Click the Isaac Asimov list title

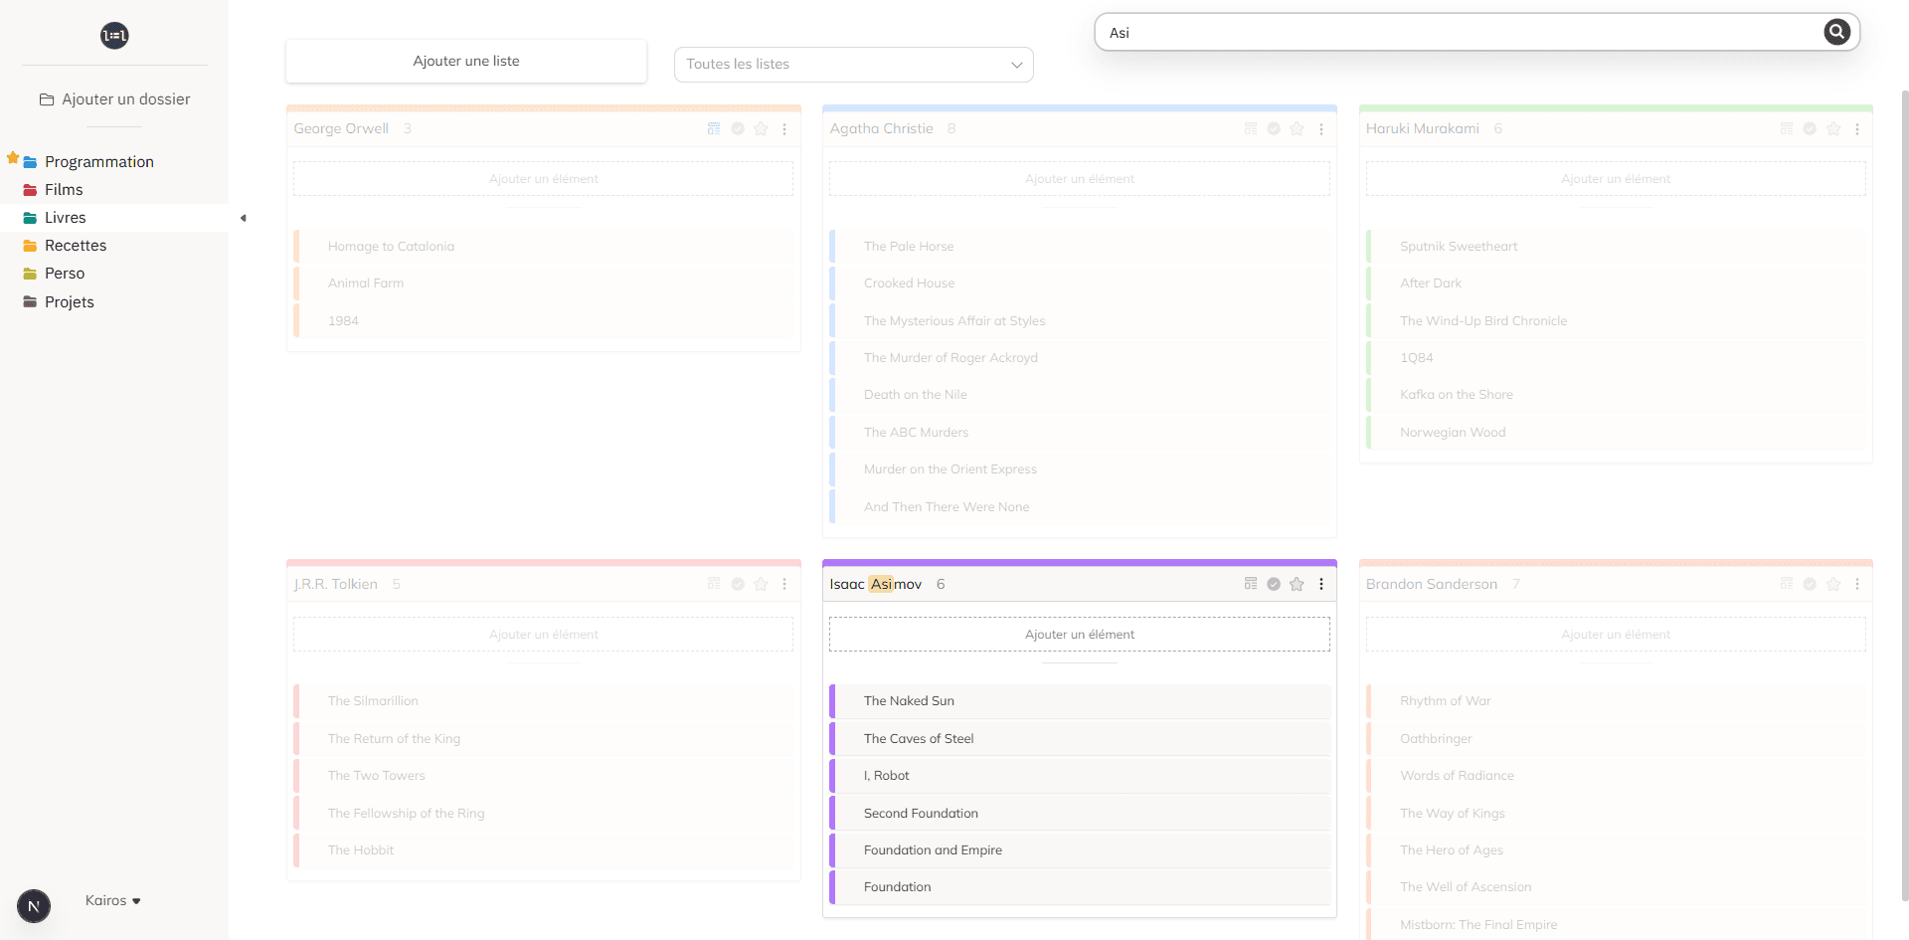click(x=876, y=584)
